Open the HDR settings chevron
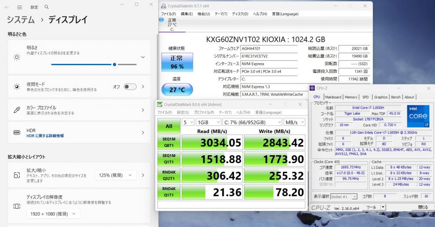Image resolution: width=435 pixels, height=227 pixels. (x=143, y=133)
